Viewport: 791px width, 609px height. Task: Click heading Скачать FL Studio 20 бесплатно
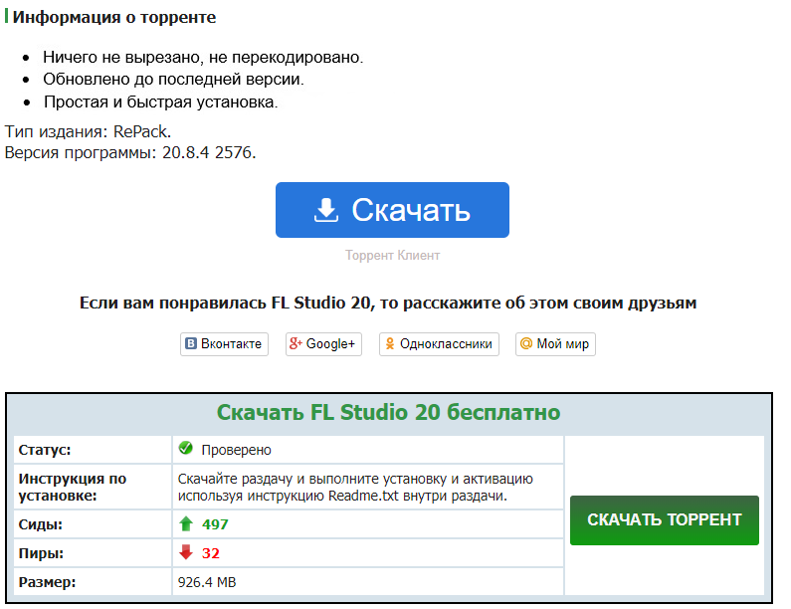tap(388, 412)
